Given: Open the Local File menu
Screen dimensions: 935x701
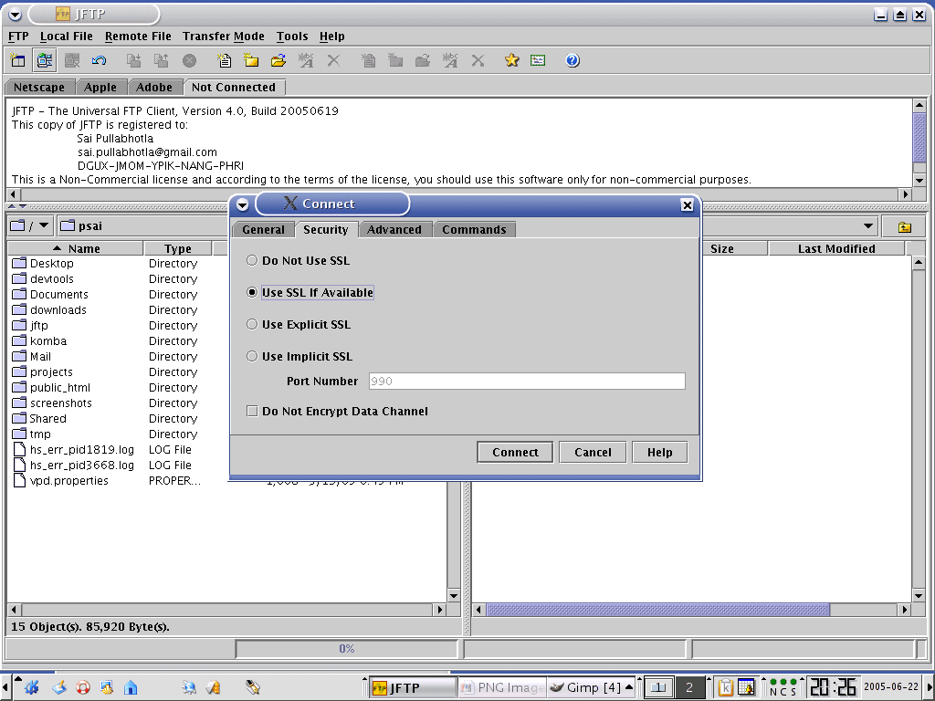Looking at the screenshot, I should tap(66, 37).
